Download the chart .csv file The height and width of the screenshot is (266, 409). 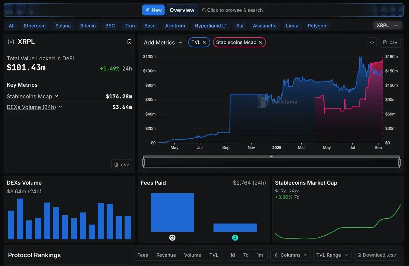[390, 42]
